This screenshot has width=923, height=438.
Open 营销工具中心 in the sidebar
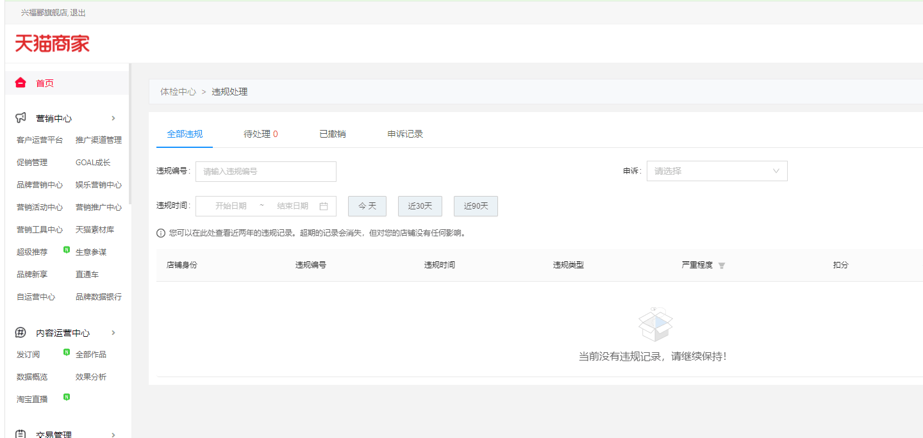coord(40,230)
